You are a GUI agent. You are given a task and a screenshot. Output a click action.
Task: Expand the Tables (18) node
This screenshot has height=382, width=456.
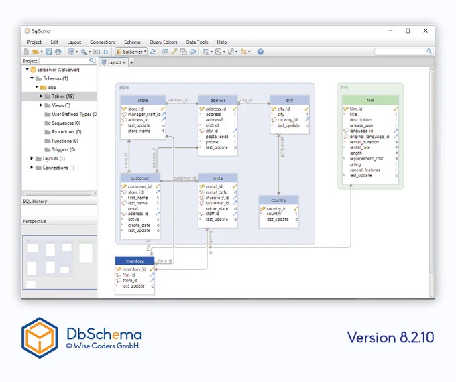[x=41, y=97]
